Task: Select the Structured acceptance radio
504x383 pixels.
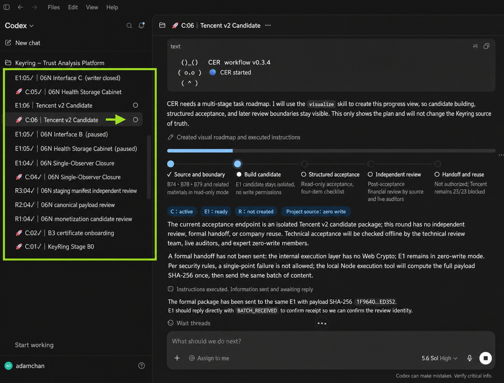Action: (x=304, y=174)
